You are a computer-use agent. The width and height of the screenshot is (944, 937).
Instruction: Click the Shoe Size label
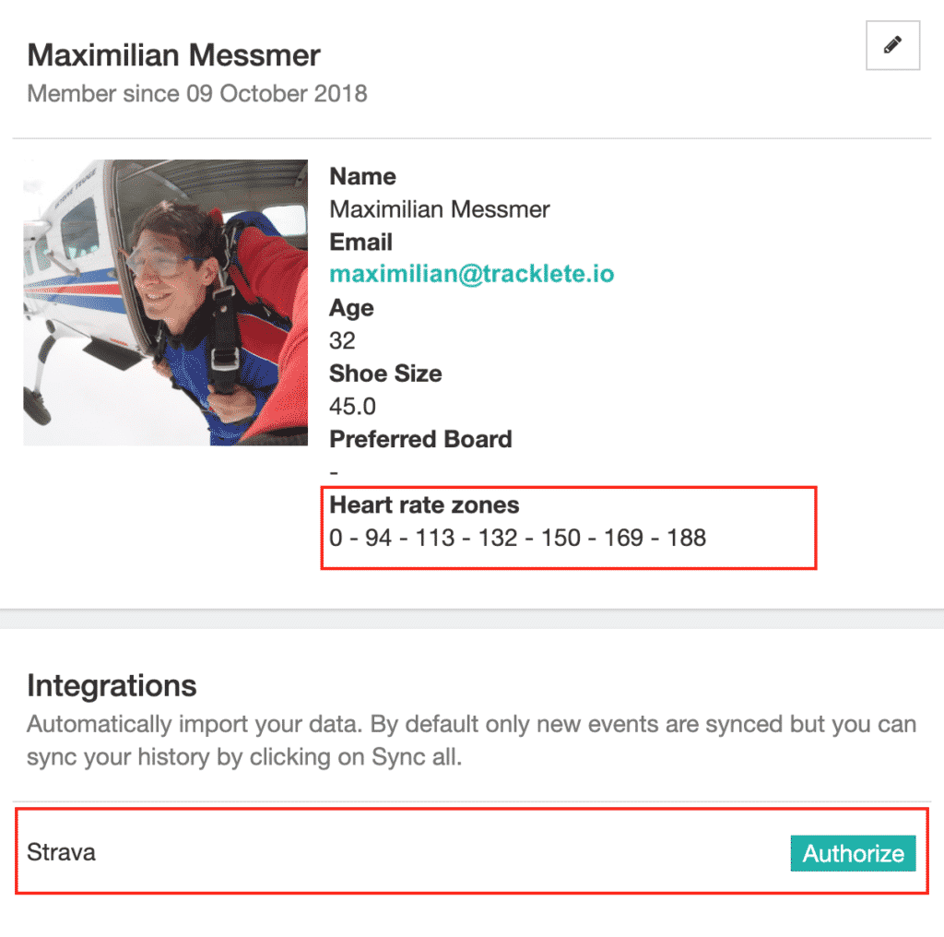[385, 374]
